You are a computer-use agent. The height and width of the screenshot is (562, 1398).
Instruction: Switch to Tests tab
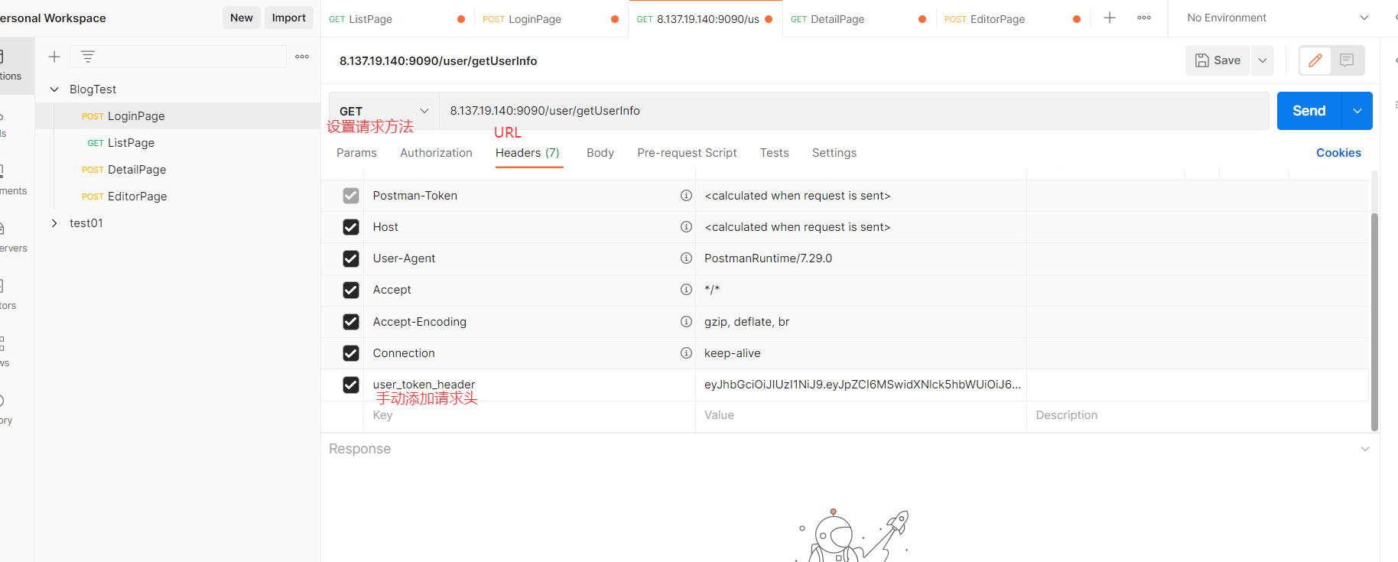coord(774,153)
